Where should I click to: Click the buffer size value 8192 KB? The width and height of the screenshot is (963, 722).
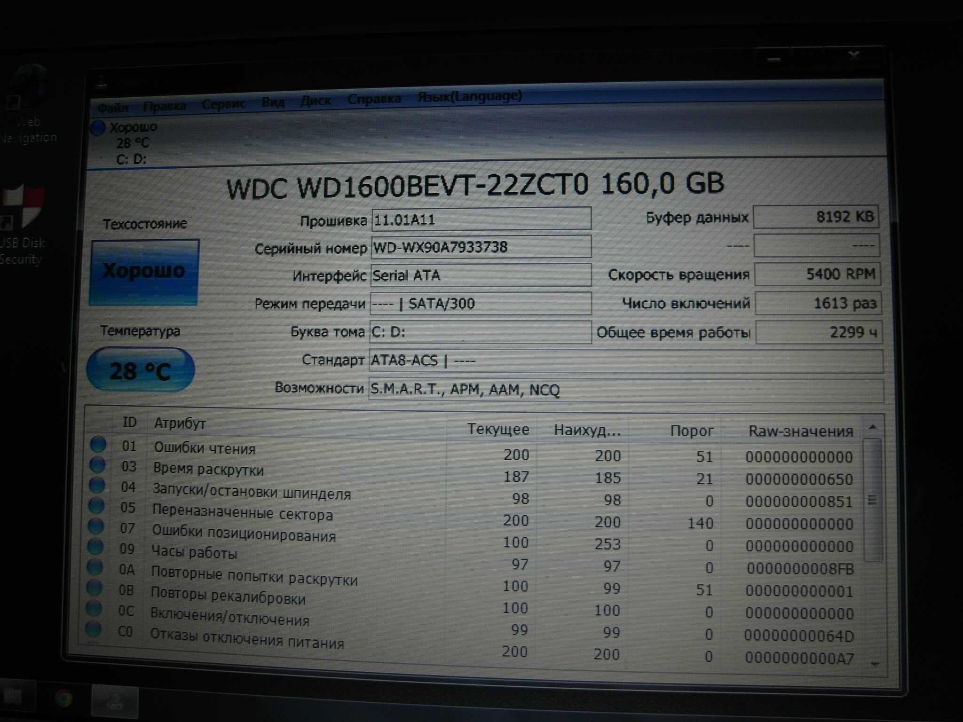[x=816, y=217]
